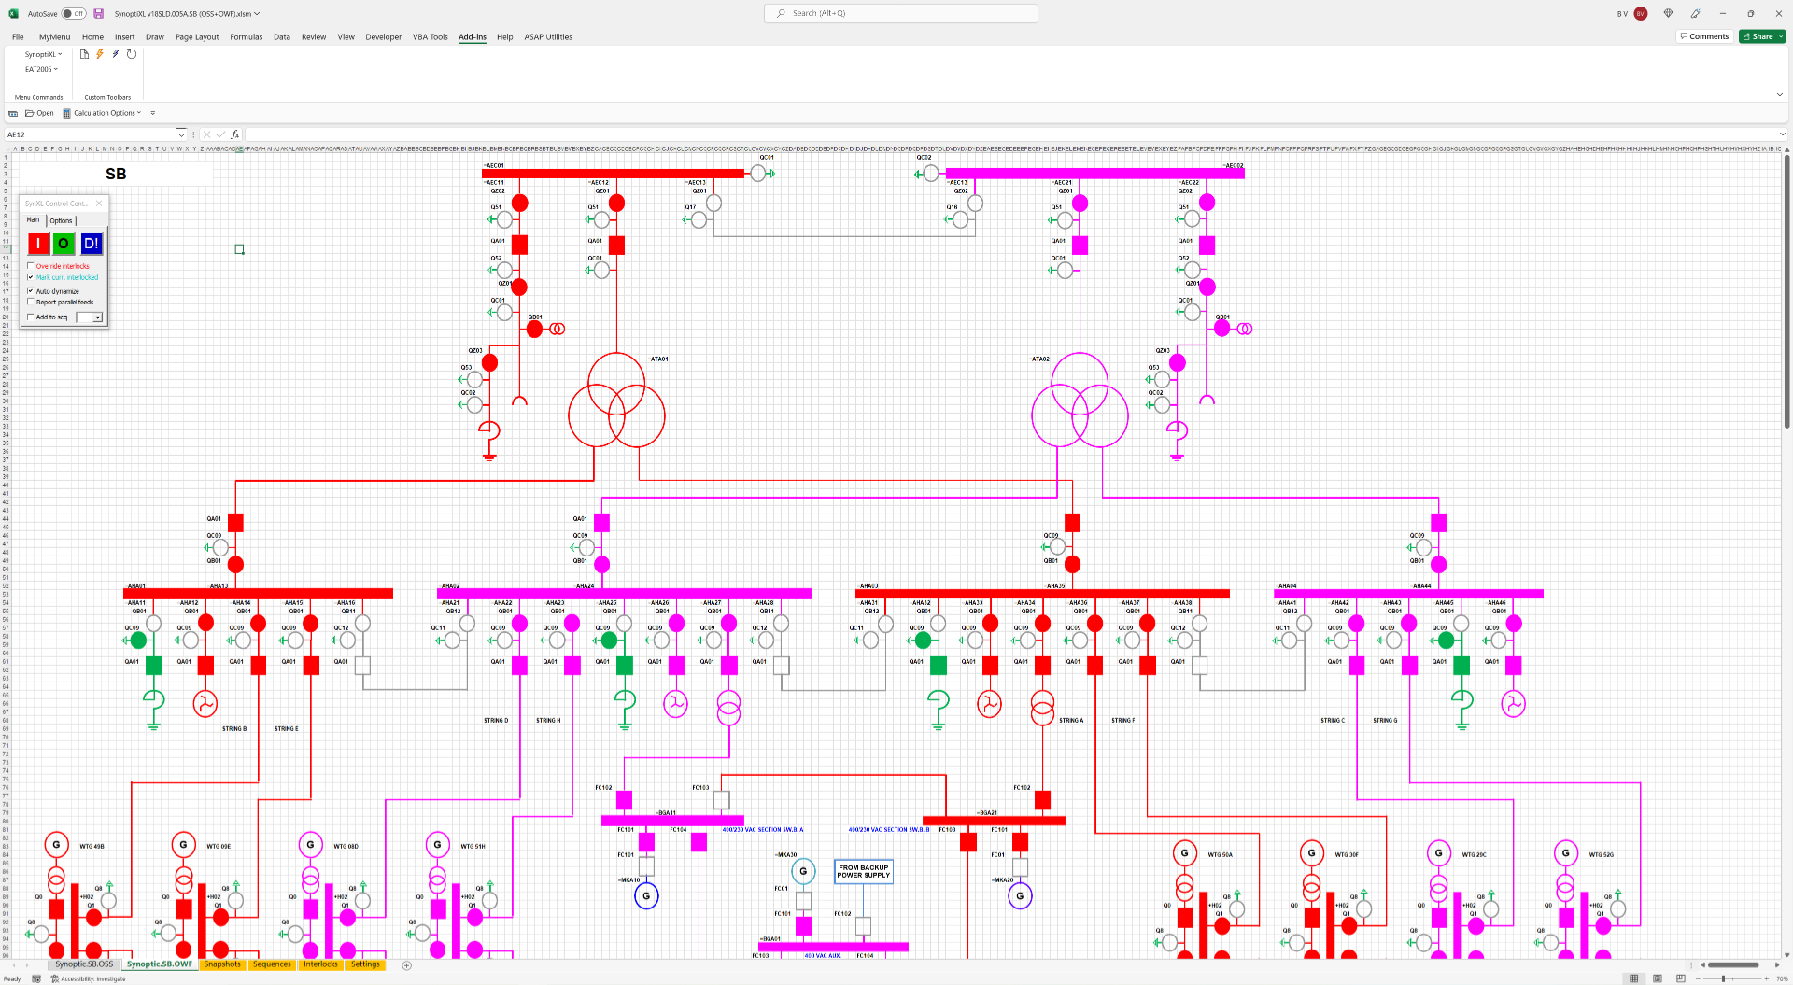
Task: Open the VBA Tools ribbon tab
Action: (431, 37)
